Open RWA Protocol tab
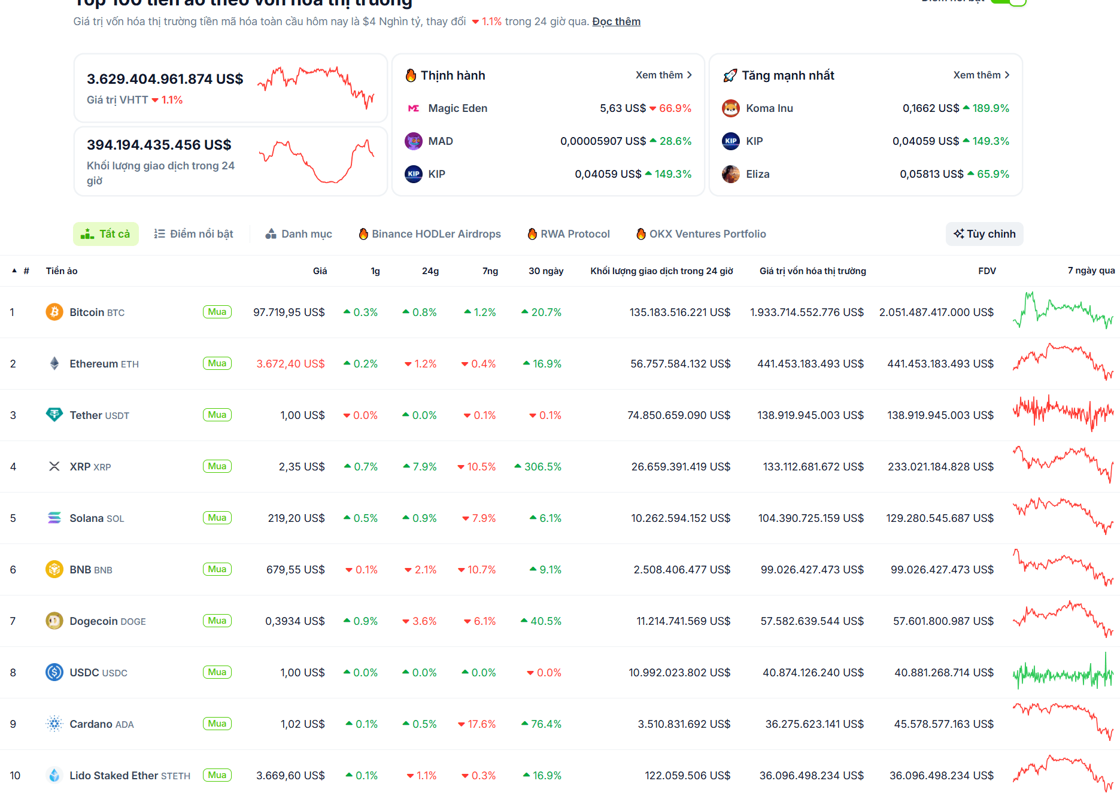The image size is (1120, 799). 569,234
